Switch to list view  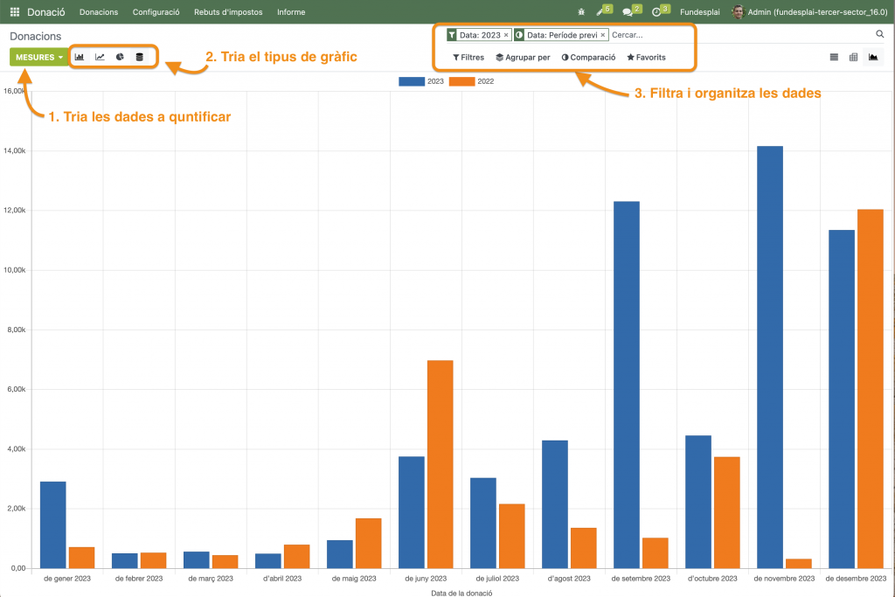834,57
